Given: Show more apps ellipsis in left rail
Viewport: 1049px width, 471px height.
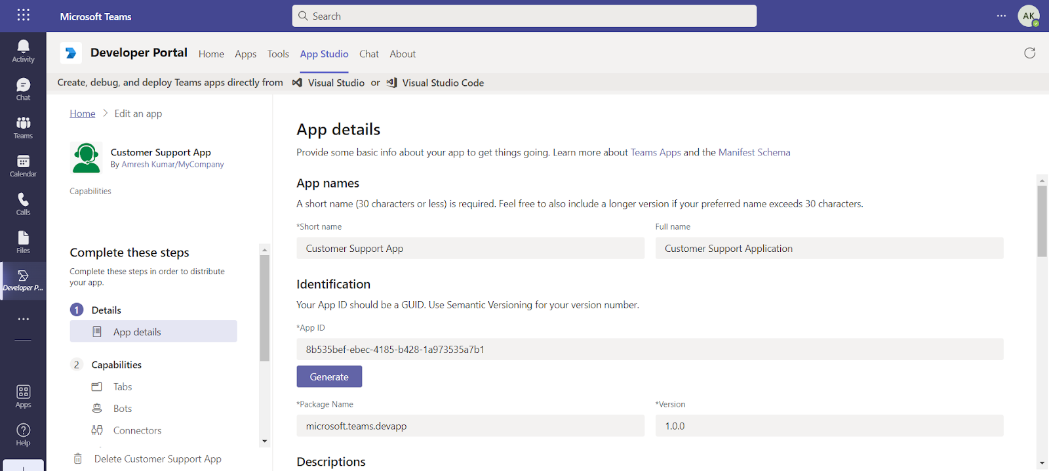Looking at the screenshot, I should (24, 319).
